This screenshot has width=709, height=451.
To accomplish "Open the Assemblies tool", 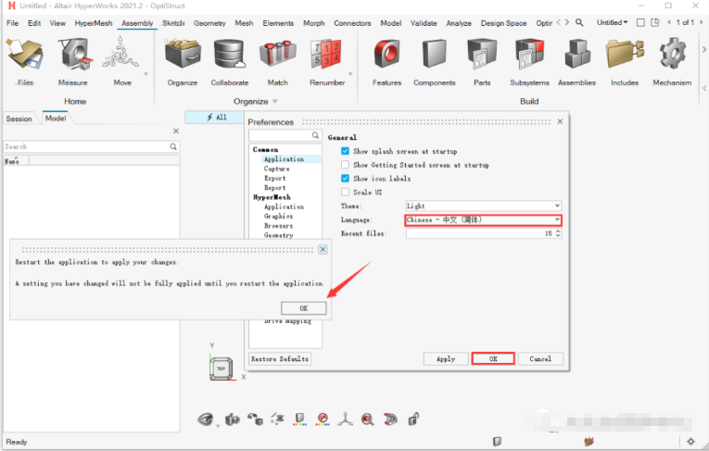I will [576, 57].
